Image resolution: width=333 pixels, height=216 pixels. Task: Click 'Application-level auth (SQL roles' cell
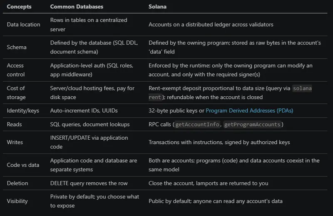(x=92, y=70)
